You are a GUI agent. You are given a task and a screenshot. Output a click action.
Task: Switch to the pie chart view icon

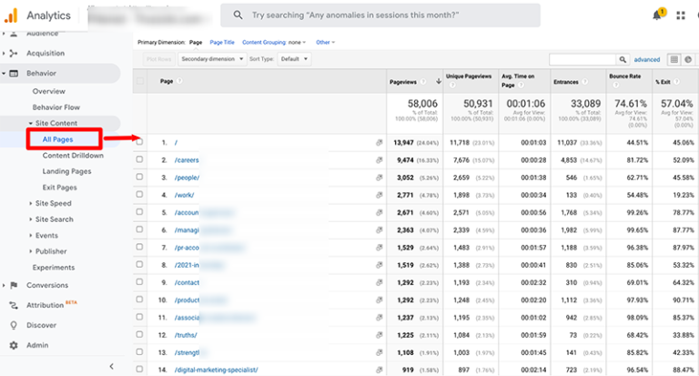688,59
